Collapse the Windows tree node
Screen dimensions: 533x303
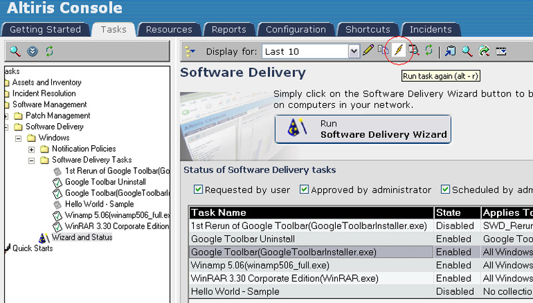(19, 139)
